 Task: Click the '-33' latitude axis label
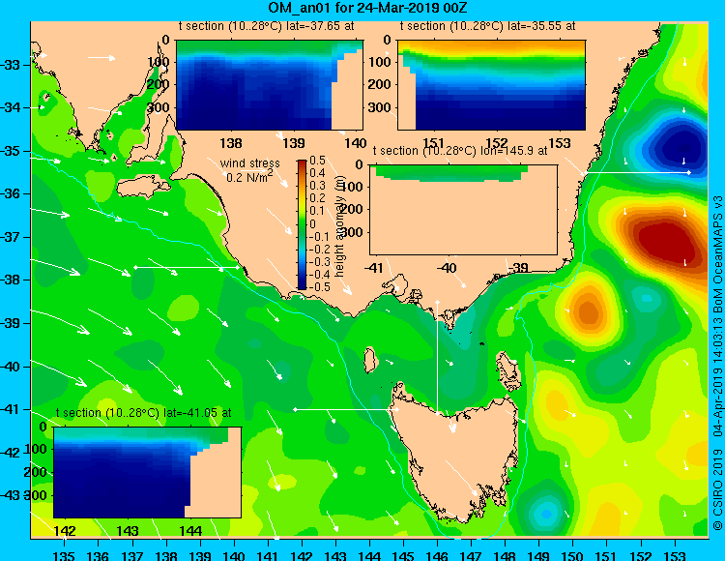tap(11, 65)
